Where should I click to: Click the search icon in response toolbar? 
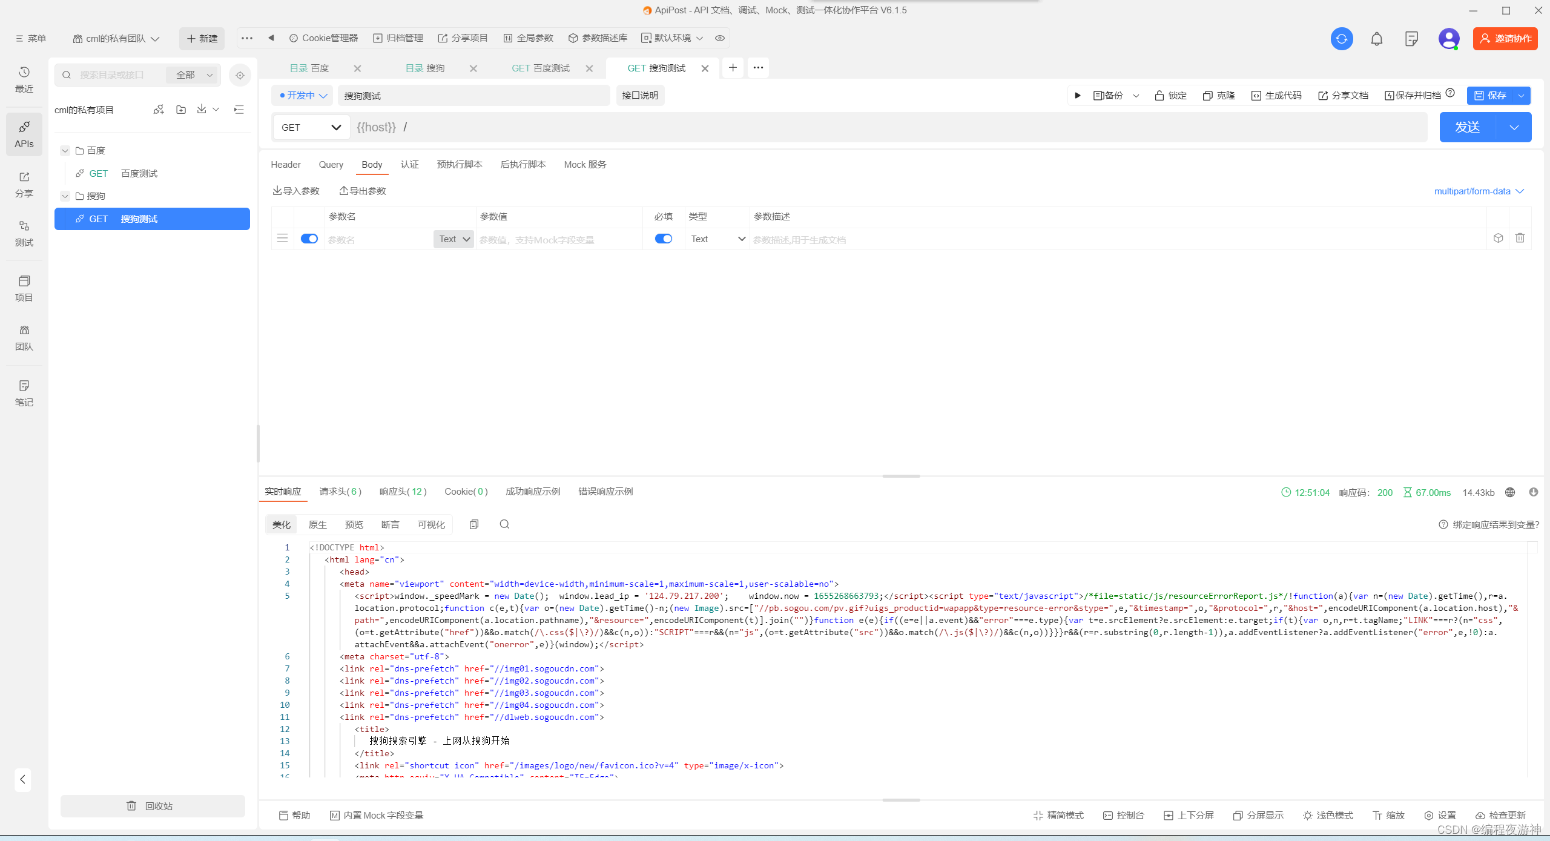[x=504, y=524]
